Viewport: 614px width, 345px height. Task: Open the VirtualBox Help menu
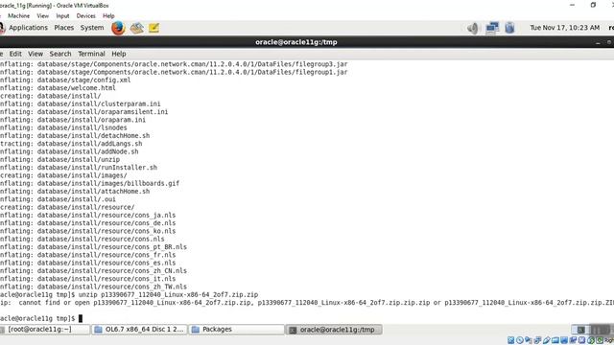(x=108, y=16)
